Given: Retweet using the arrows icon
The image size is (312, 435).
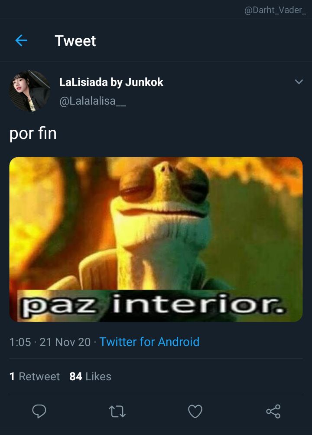Looking at the screenshot, I should tap(117, 411).
